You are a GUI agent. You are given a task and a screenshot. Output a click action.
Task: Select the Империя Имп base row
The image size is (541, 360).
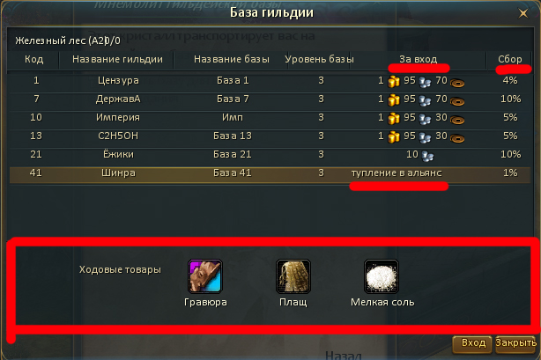click(270, 118)
